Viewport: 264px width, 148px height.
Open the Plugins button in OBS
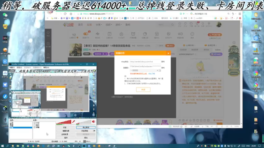click(66, 138)
